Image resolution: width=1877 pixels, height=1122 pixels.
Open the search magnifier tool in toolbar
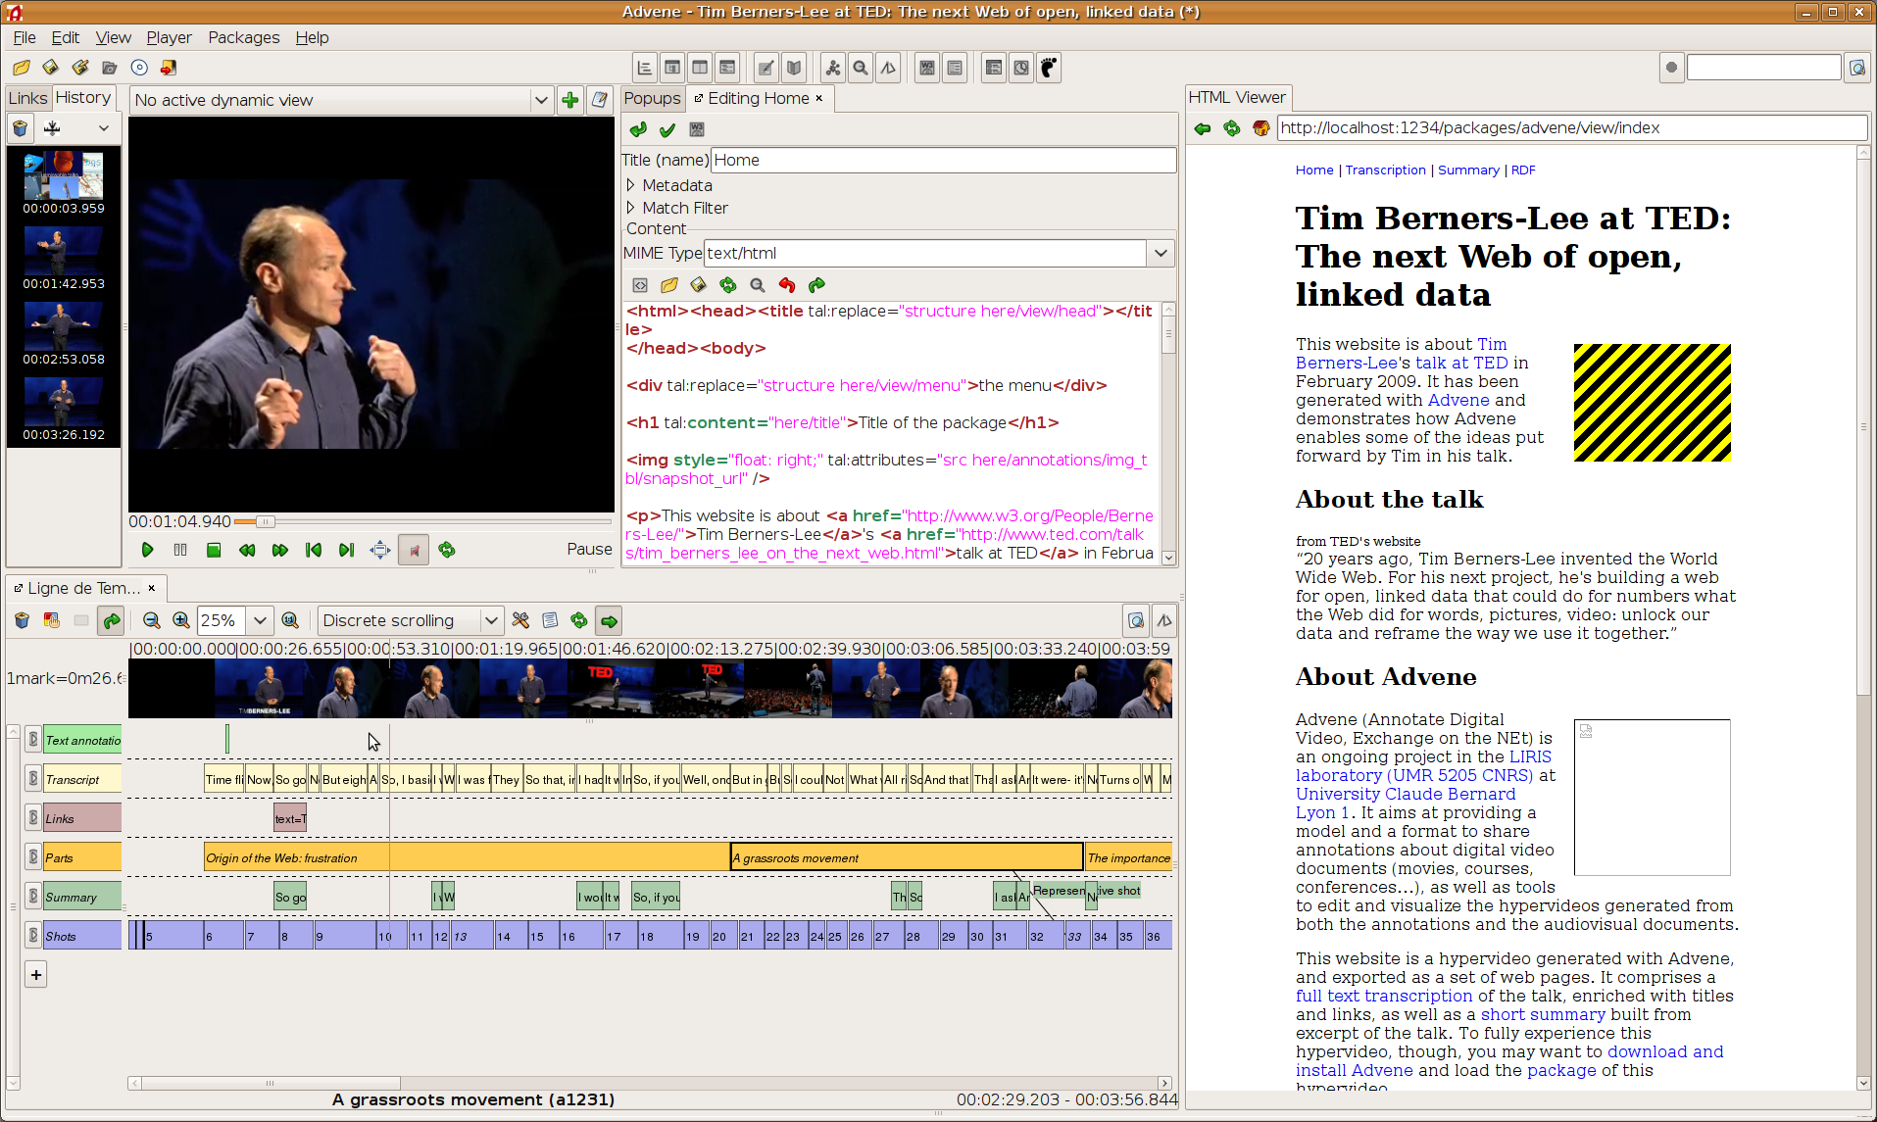pos(861,68)
